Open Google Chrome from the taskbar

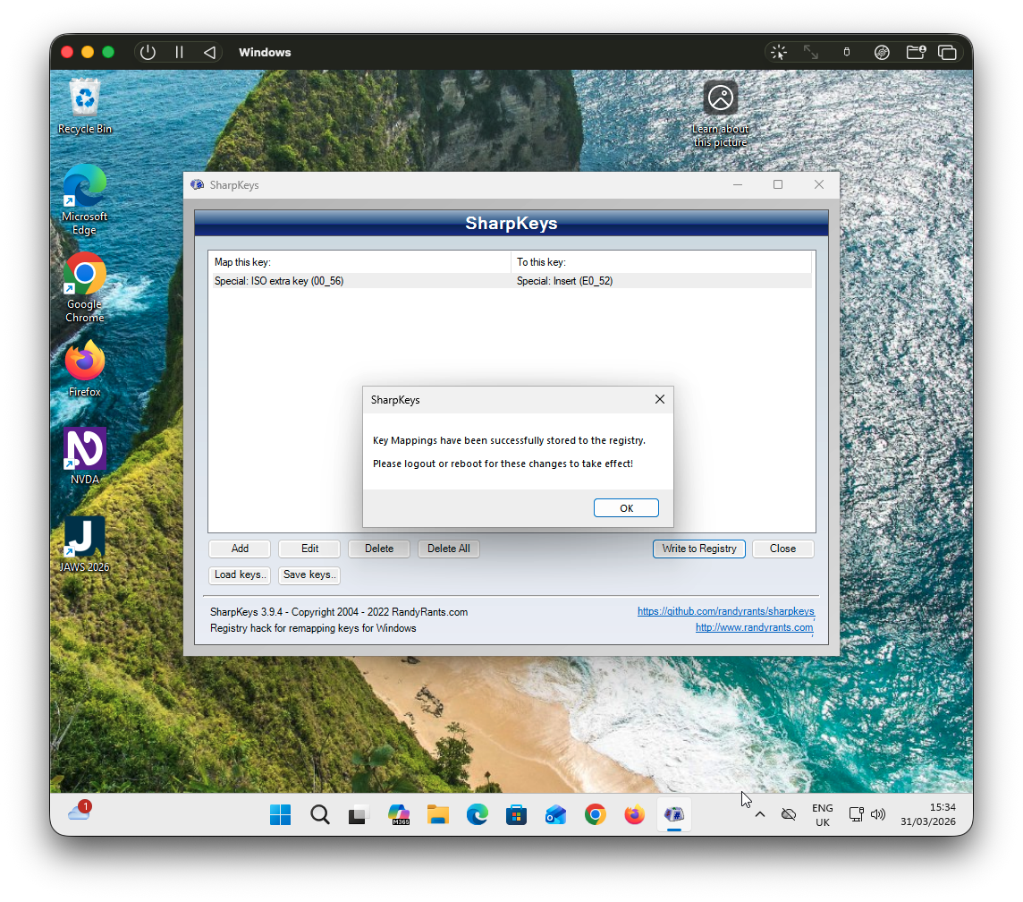pyautogui.click(x=595, y=814)
